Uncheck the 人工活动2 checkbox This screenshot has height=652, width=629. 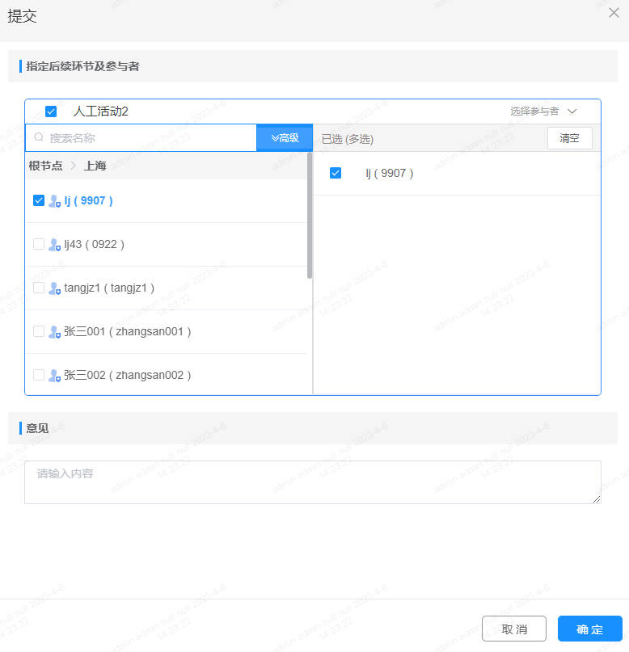click(x=51, y=111)
